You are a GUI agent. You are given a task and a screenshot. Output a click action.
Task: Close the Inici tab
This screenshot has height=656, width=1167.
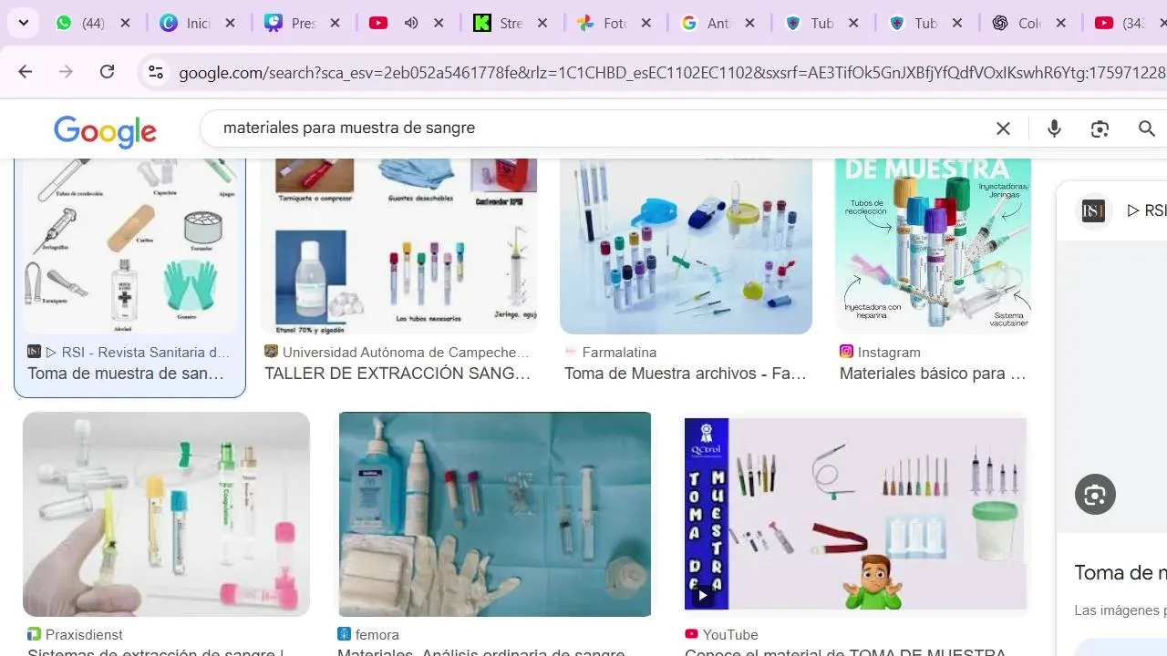[231, 23]
